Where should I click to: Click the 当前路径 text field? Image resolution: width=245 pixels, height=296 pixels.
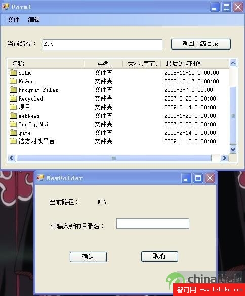pos(102,44)
